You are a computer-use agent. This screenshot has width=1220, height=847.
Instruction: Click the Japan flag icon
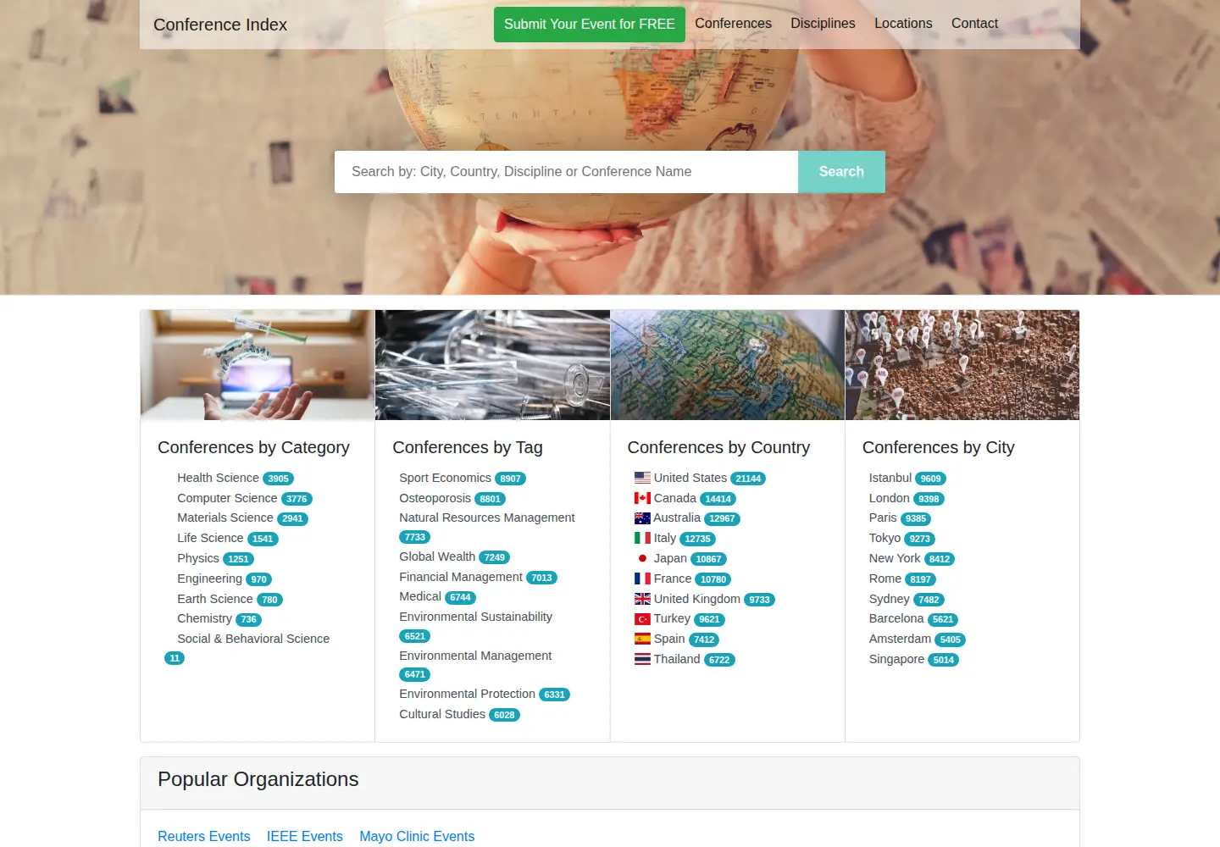click(642, 558)
